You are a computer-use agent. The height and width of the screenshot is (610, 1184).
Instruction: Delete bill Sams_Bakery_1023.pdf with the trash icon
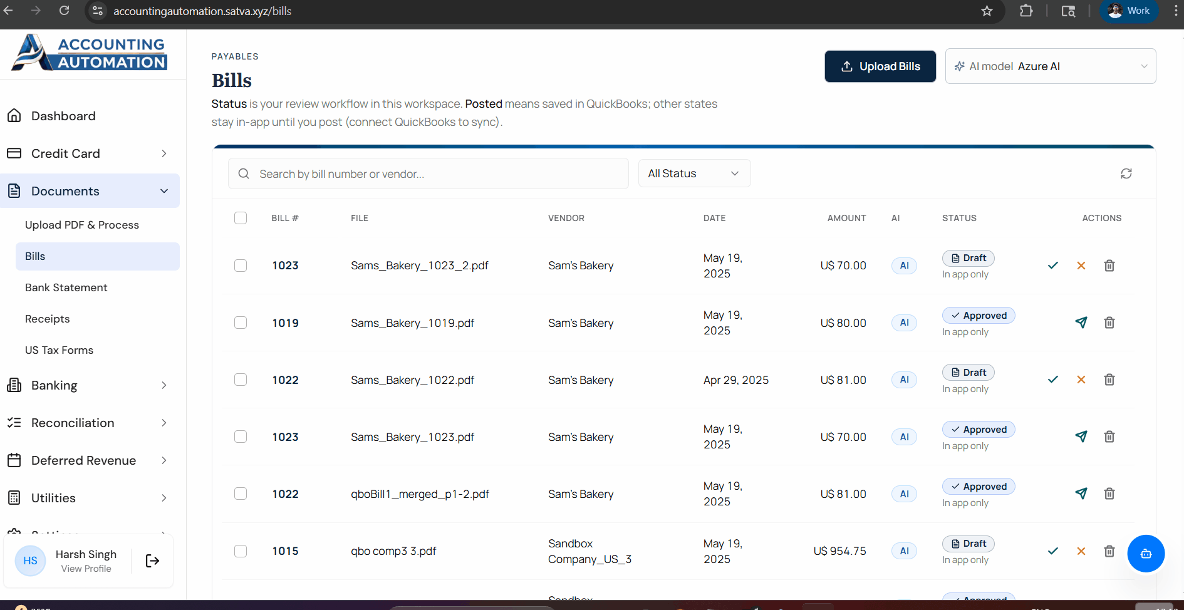pos(1109,437)
